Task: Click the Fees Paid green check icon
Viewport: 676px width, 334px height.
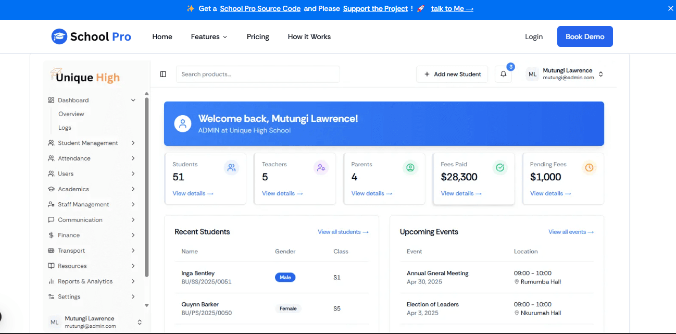Action: (x=500, y=168)
